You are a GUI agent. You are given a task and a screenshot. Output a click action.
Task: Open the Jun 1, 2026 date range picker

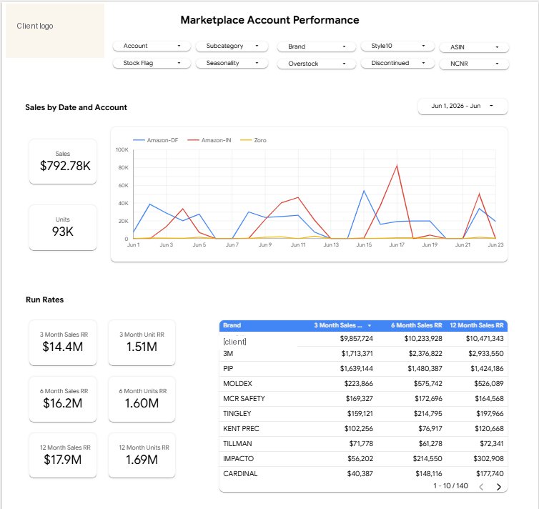pos(463,106)
